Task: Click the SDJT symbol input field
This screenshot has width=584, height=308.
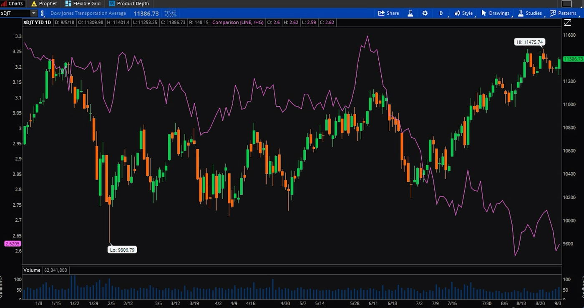Action: pyautogui.click(x=15, y=13)
